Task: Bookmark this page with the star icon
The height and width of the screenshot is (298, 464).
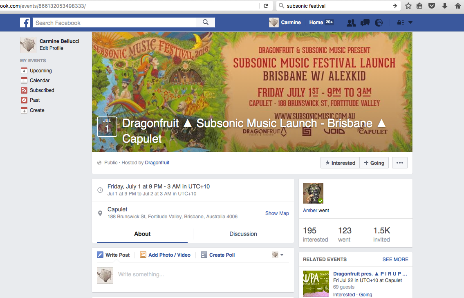Action: click(x=408, y=6)
